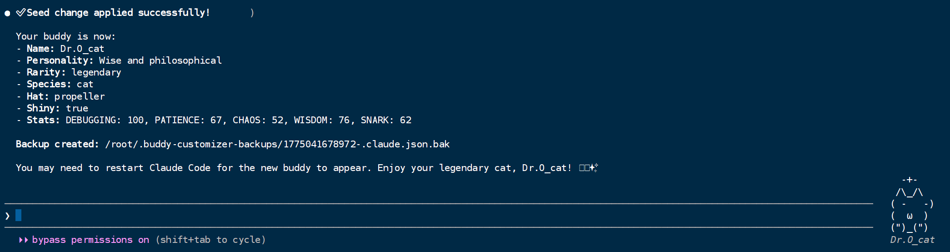
Task: Click the ASCII cat buddy face
Action: (912, 210)
